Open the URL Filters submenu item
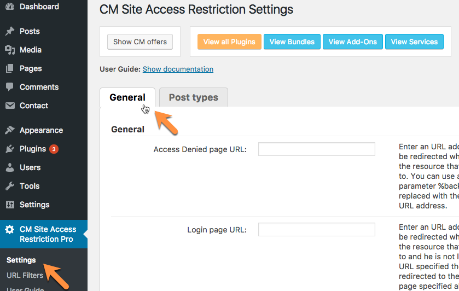The width and height of the screenshot is (459, 291). (x=25, y=275)
